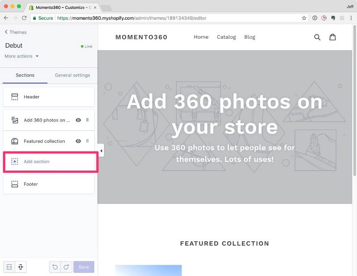Click the preview vertical scrollbar
The height and width of the screenshot is (276, 357).
(x=354, y=101)
